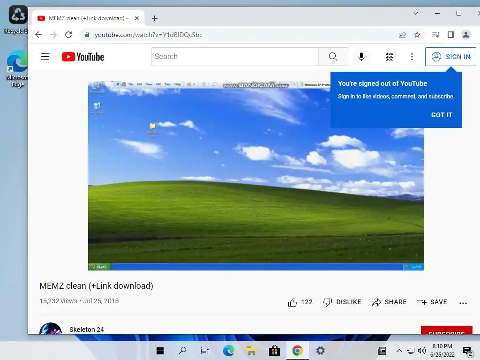Image resolution: width=480 pixels, height=360 pixels.
Task: Open File Explorer from the taskbar
Action: pyautogui.click(x=251, y=351)
